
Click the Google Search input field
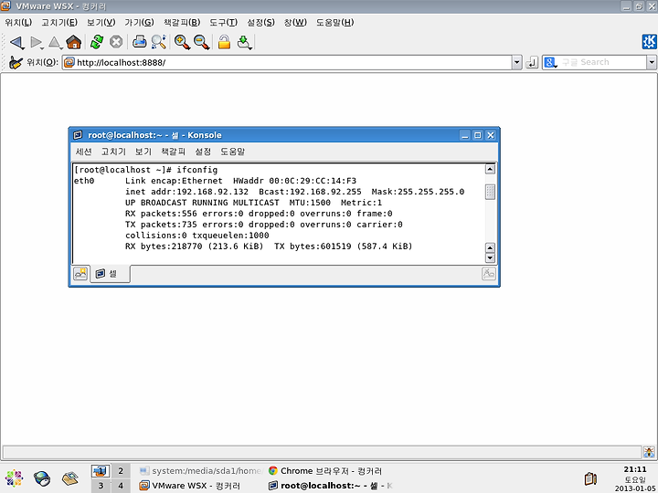click(x=602, y=62)
